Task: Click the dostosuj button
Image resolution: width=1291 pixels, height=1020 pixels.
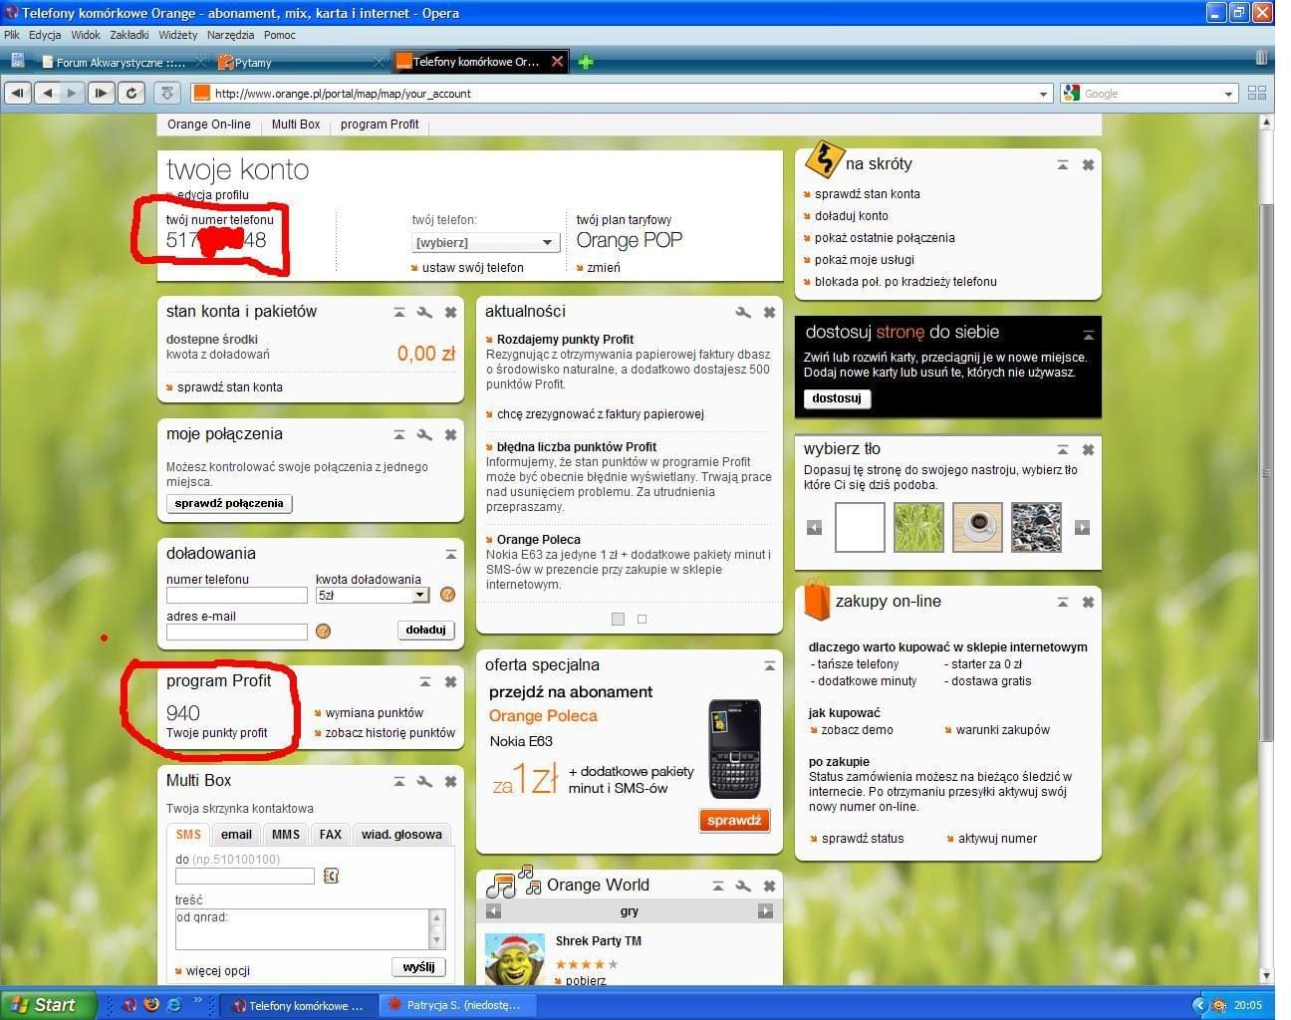Action: coord(837,398)
